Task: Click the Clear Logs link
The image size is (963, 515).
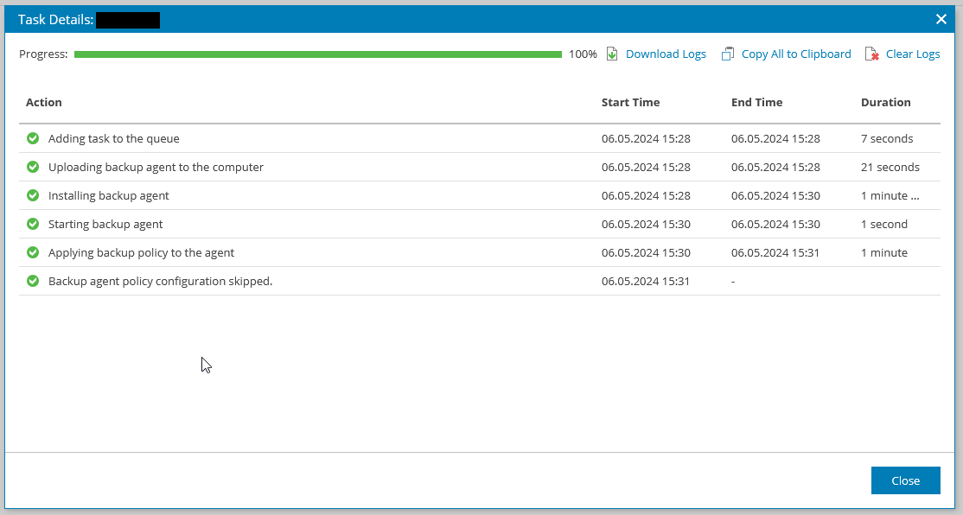Action: click(x=913, y=54)
